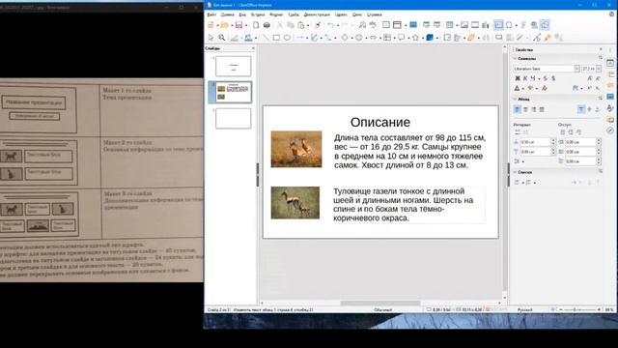The image size is (618, 348).
Task: Click the Save document icon
Action: click(x=239, y=25)
